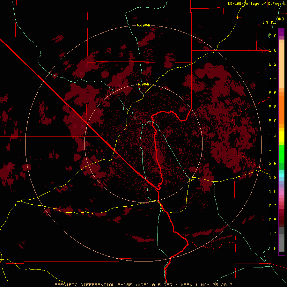Click the 4.2 color scale label
The height and width of the screenshot is (287, 287).
273,135
